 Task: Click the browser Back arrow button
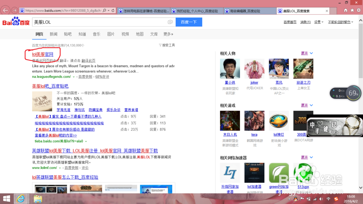pos(5,11)
